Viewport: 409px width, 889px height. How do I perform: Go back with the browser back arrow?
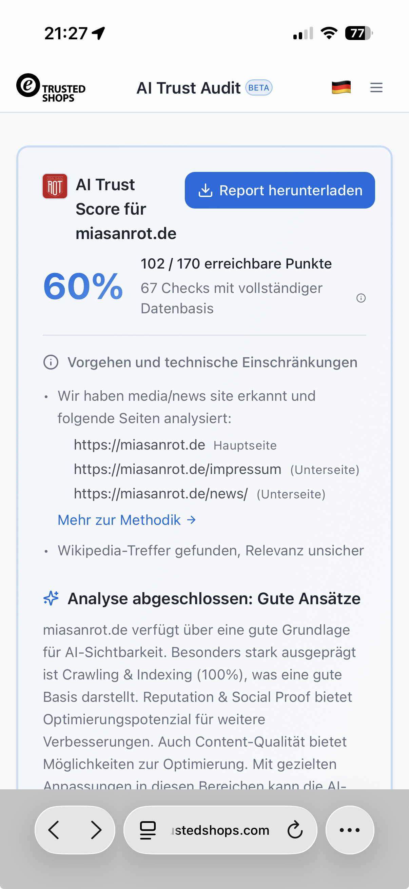(x=54, y=830)
